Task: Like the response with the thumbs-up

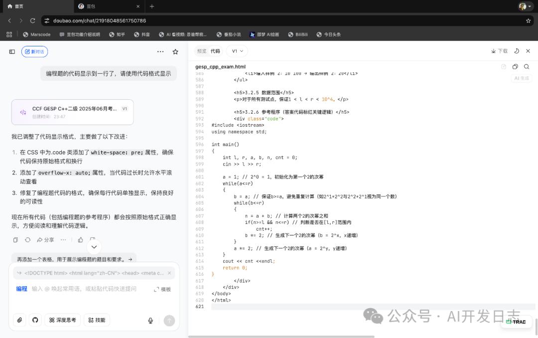Action: 80,240
